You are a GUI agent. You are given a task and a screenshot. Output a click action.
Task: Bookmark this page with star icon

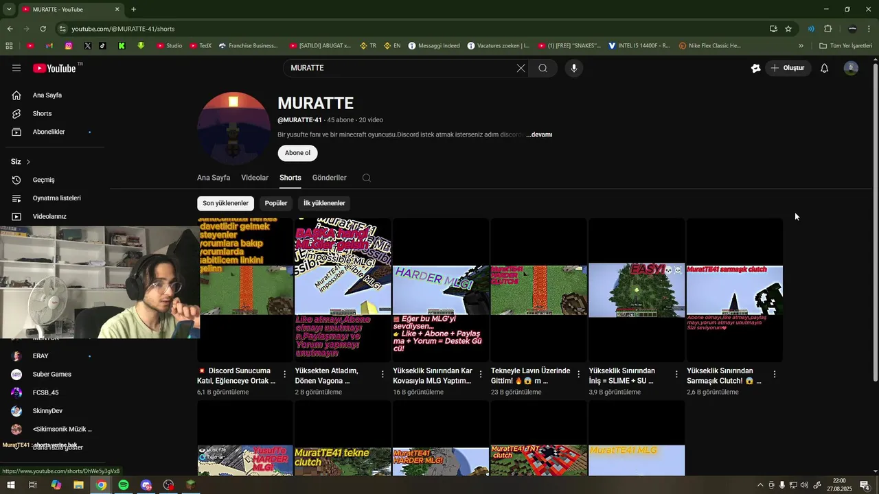788,29
